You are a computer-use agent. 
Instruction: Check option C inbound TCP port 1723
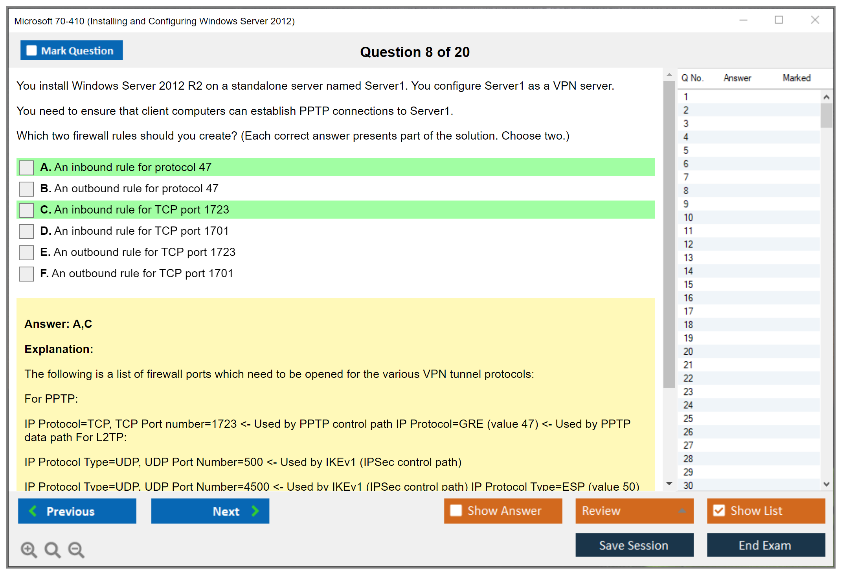tap(26, 210)
